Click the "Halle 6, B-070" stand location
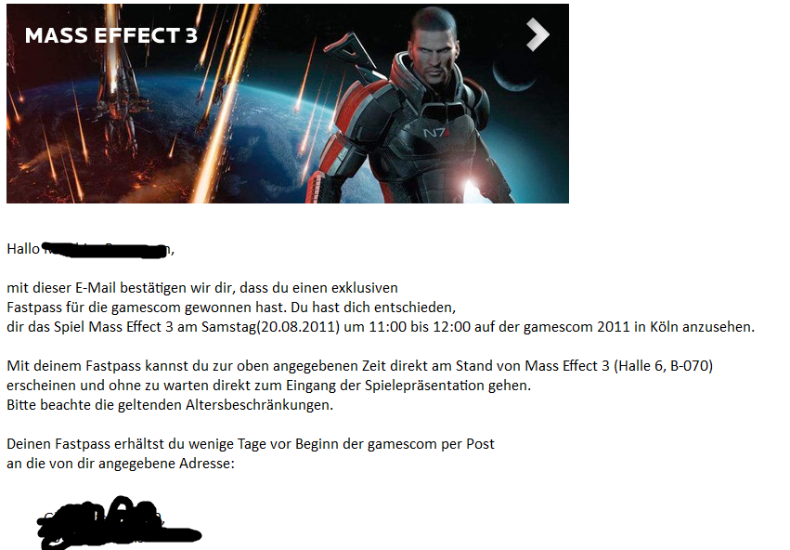790x550 pixels. [663, 365]
